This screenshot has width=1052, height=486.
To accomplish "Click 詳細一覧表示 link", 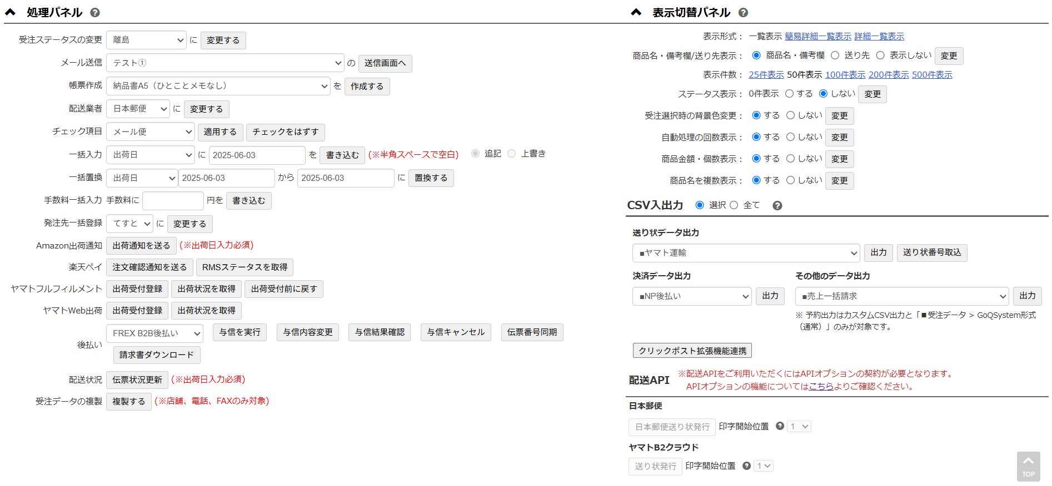I will (879, 37).
